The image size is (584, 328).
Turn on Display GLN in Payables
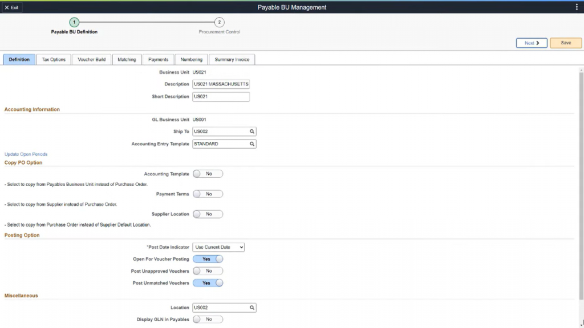coord(208,319)
